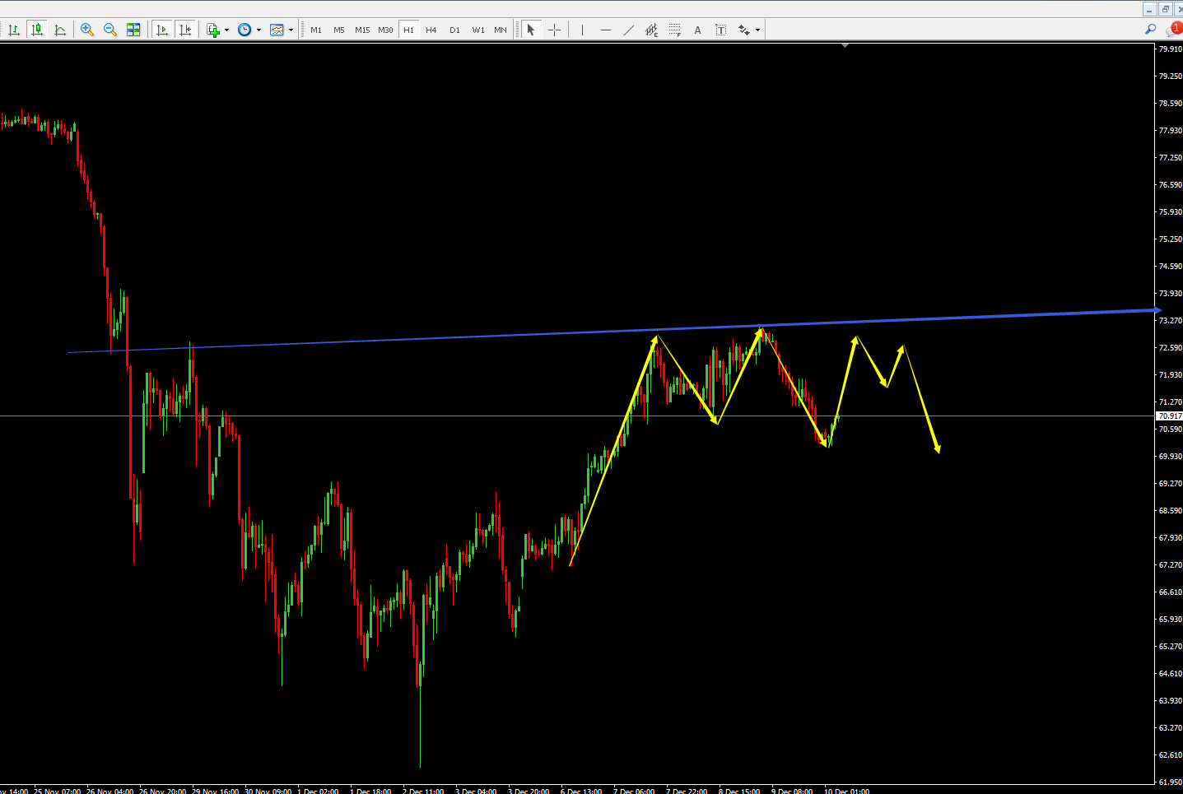Expand the indicators dropdown arrow
The width and height of the screenshot is (1183, 794).
pos(226,30)
